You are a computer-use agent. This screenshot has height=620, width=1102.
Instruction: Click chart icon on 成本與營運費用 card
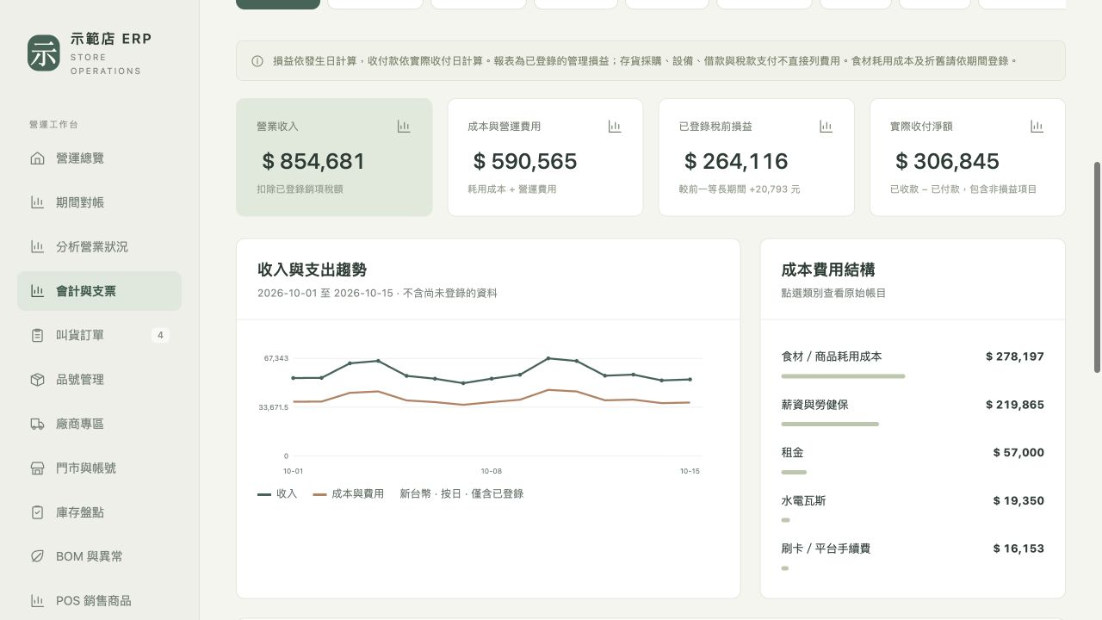click(615, 127)
